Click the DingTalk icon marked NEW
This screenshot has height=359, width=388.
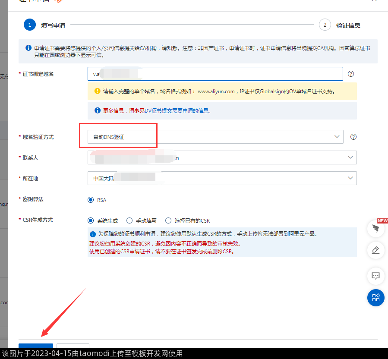[x=375, y=229]
